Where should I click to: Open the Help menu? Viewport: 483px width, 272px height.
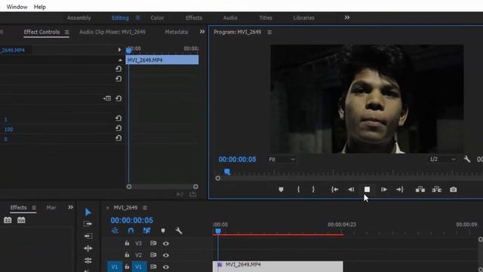40,7
